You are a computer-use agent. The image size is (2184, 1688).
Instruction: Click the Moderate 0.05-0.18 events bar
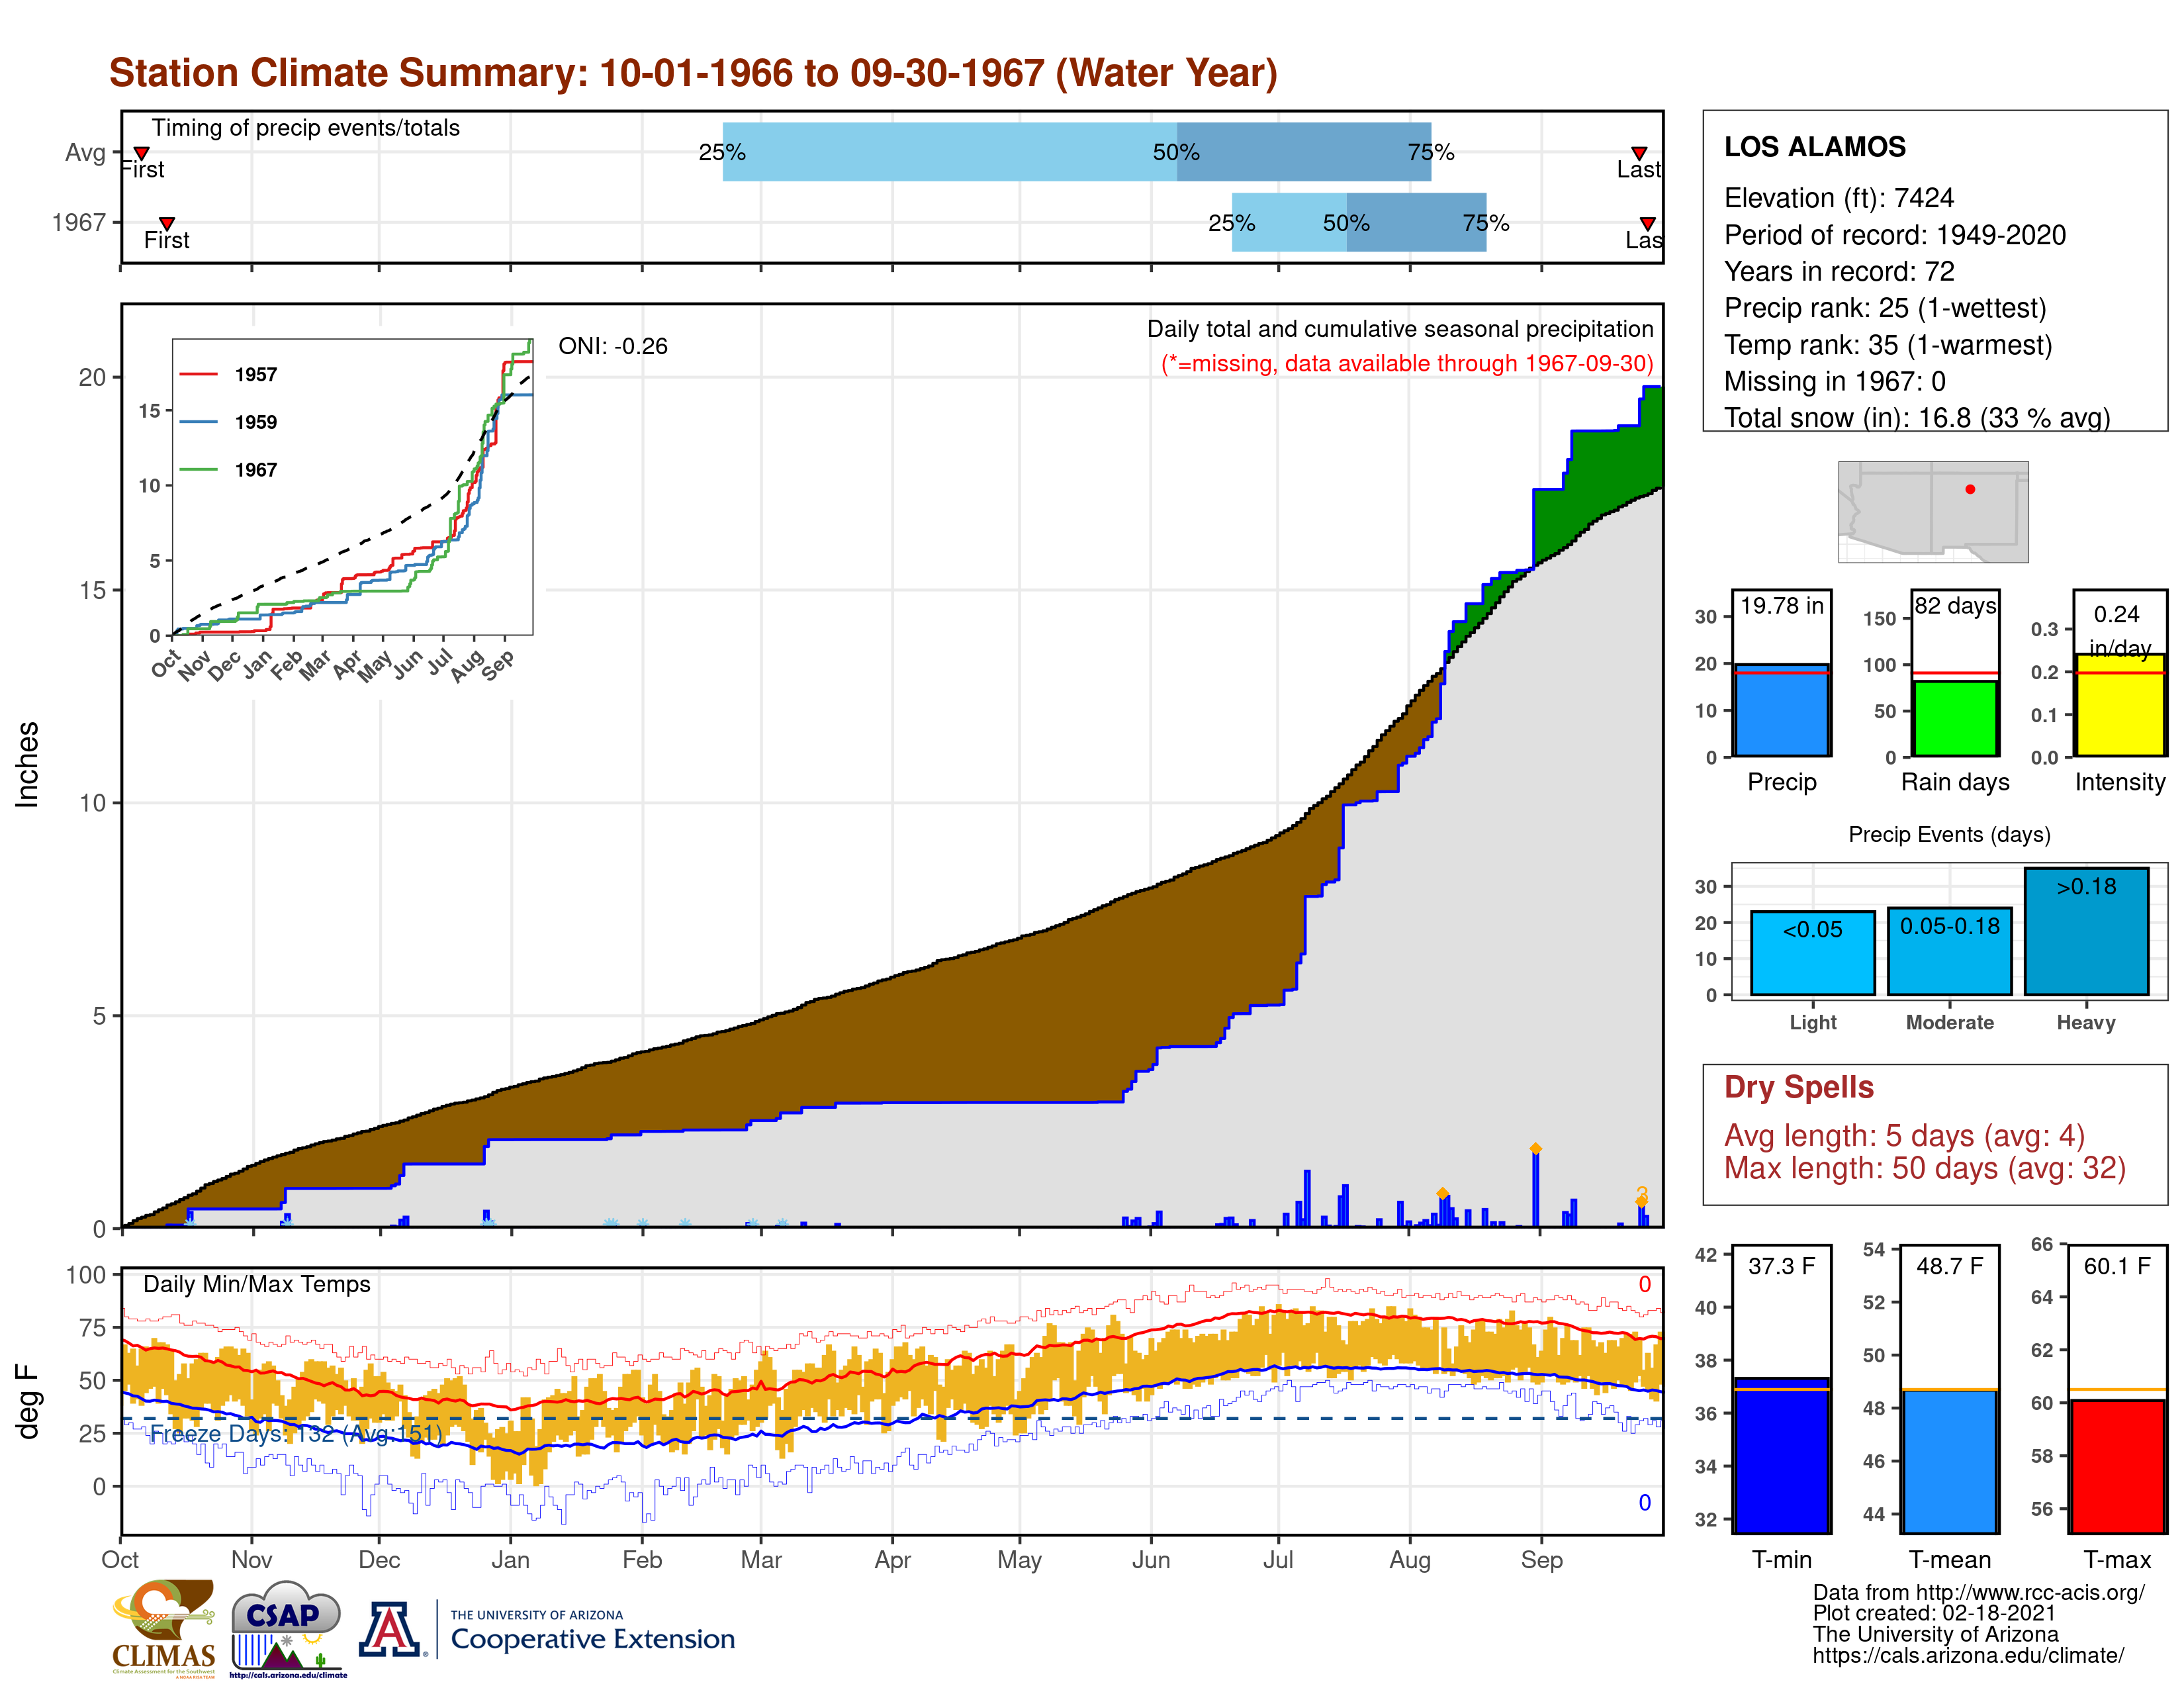click(1949, 951)
